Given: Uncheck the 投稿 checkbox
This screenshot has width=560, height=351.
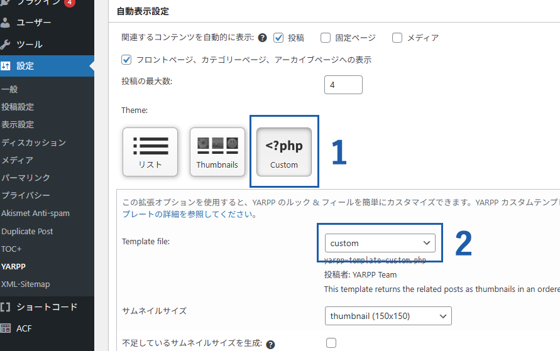Looking at the screenshot, I should [x=278, y=38].
